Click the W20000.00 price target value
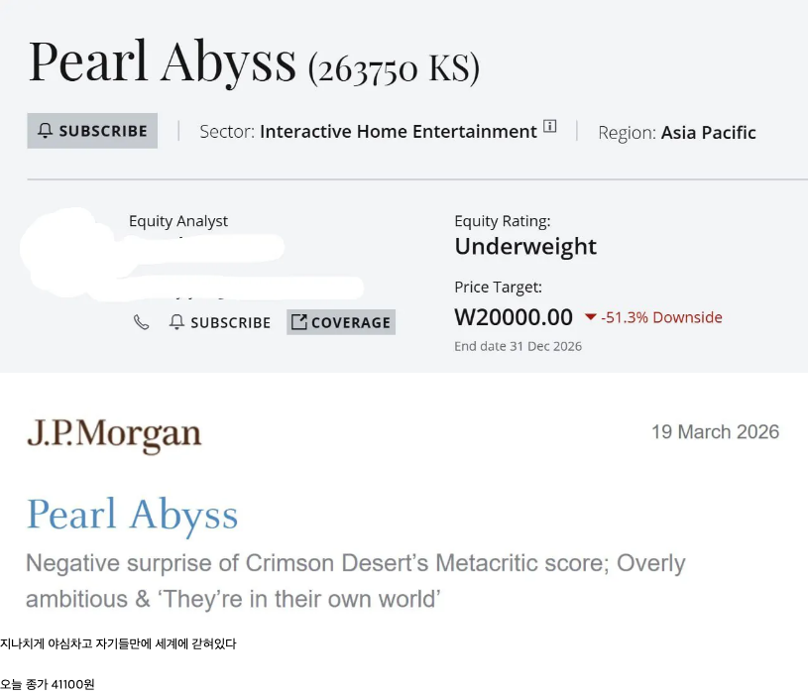 pos(514,317)
